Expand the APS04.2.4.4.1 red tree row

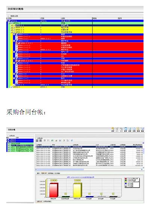16,61
